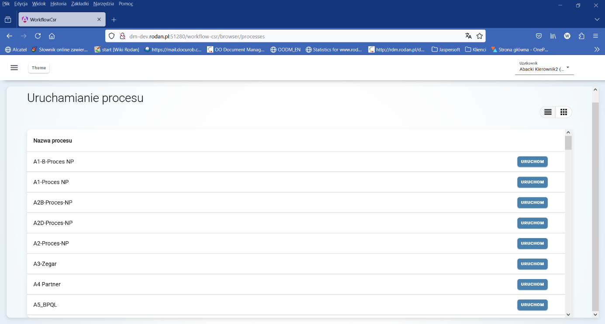Expand the list all tabs arrow

(x=597, y=20)
